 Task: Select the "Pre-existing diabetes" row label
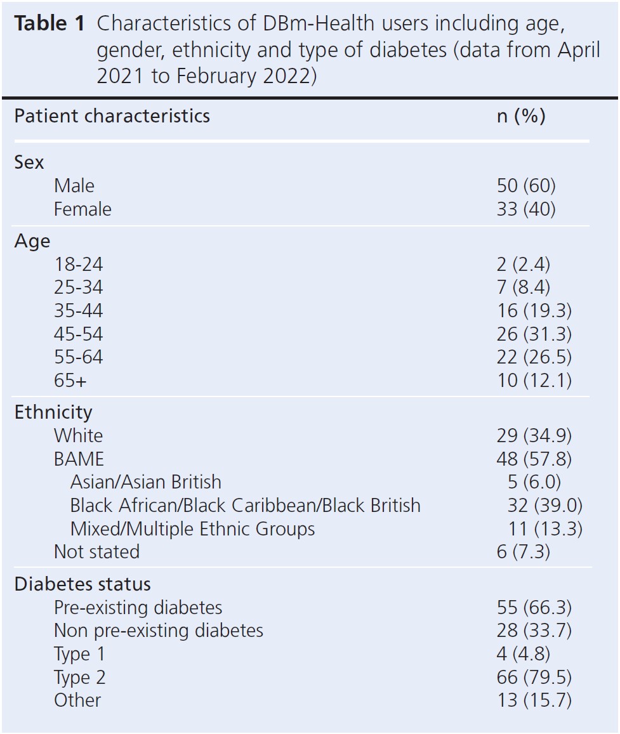point(138,608)
